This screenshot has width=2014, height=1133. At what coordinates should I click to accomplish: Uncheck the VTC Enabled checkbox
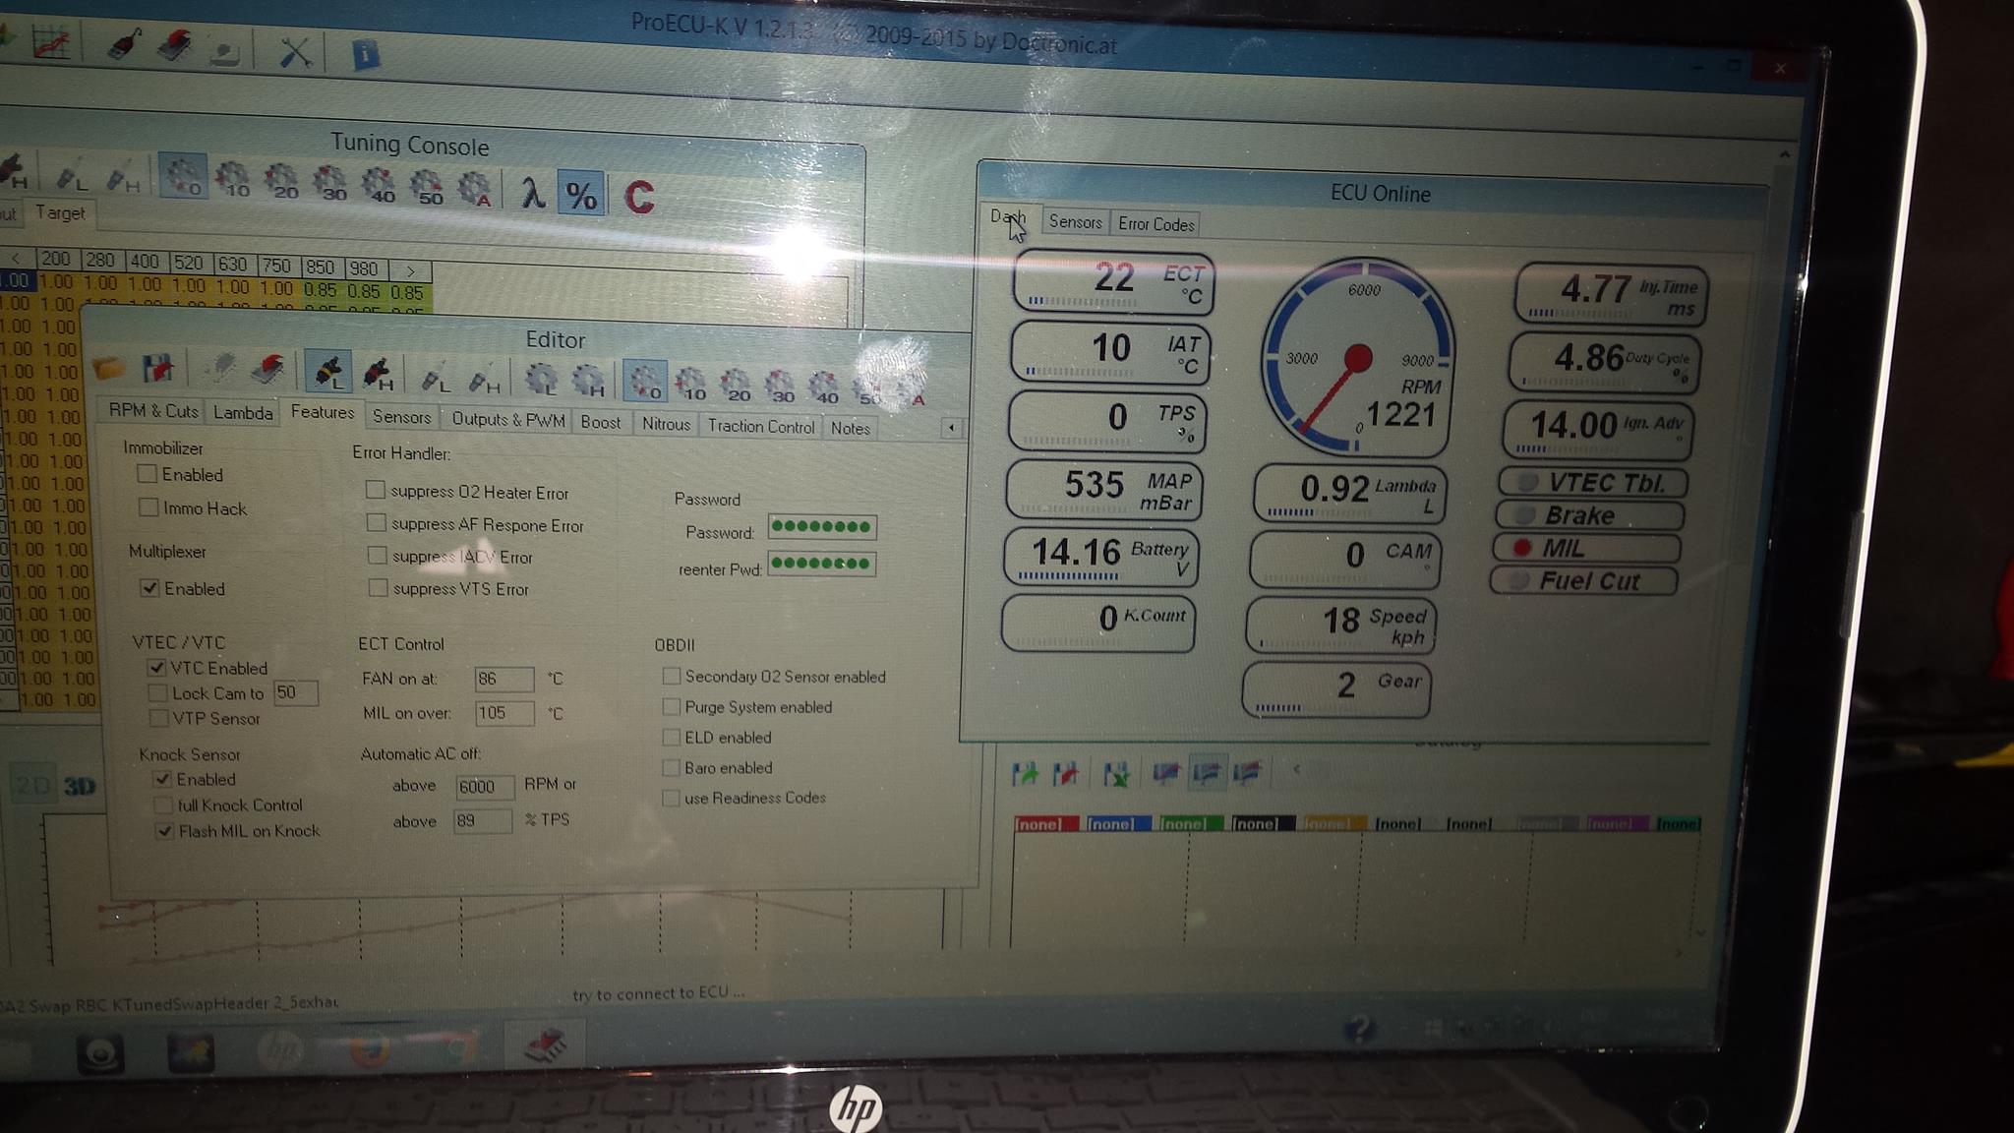[156, 667]
